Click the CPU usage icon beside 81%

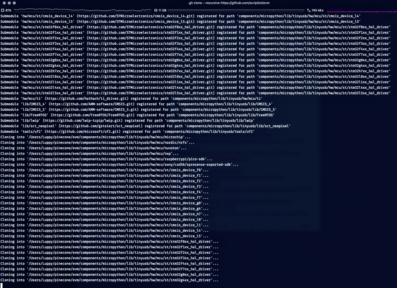3,10
